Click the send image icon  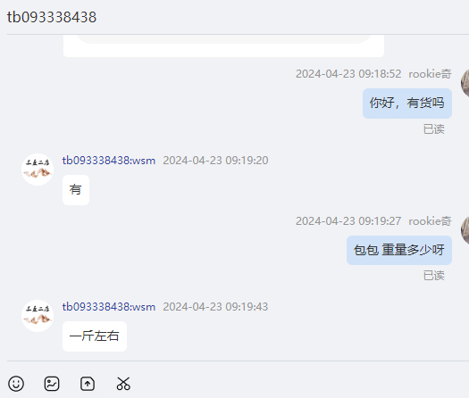(52, 384)
